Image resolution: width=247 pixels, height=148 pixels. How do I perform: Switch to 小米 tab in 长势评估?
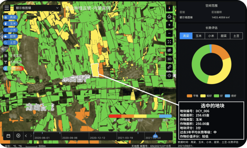211,36
